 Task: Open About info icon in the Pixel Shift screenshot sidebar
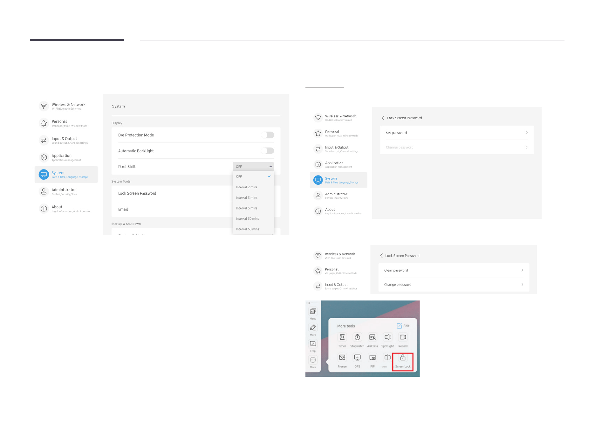pos(44,209)
